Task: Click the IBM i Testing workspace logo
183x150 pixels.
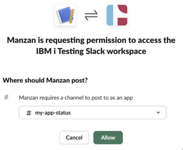Action: point(117,15)
